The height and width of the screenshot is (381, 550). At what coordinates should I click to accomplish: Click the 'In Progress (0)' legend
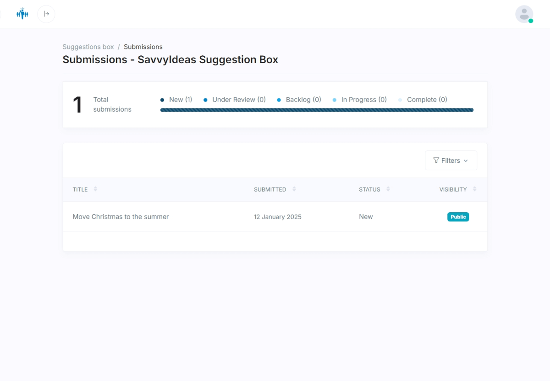point(359,100)
